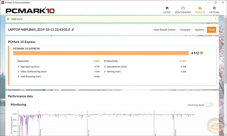Click the result name LAPTOP-N8PLB6I5 text
The height and width of the screenshot is (136, 227).
39,29
